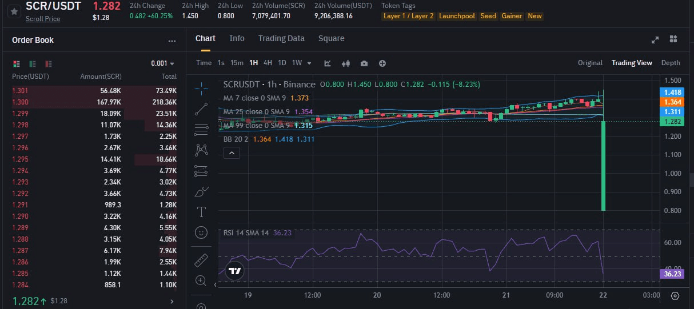Open the Info tab
Viewport: 694px width, 309px height.
(237, 38)
